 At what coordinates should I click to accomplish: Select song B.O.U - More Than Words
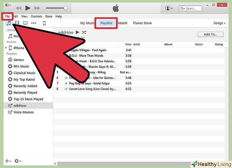click(86, 56)
